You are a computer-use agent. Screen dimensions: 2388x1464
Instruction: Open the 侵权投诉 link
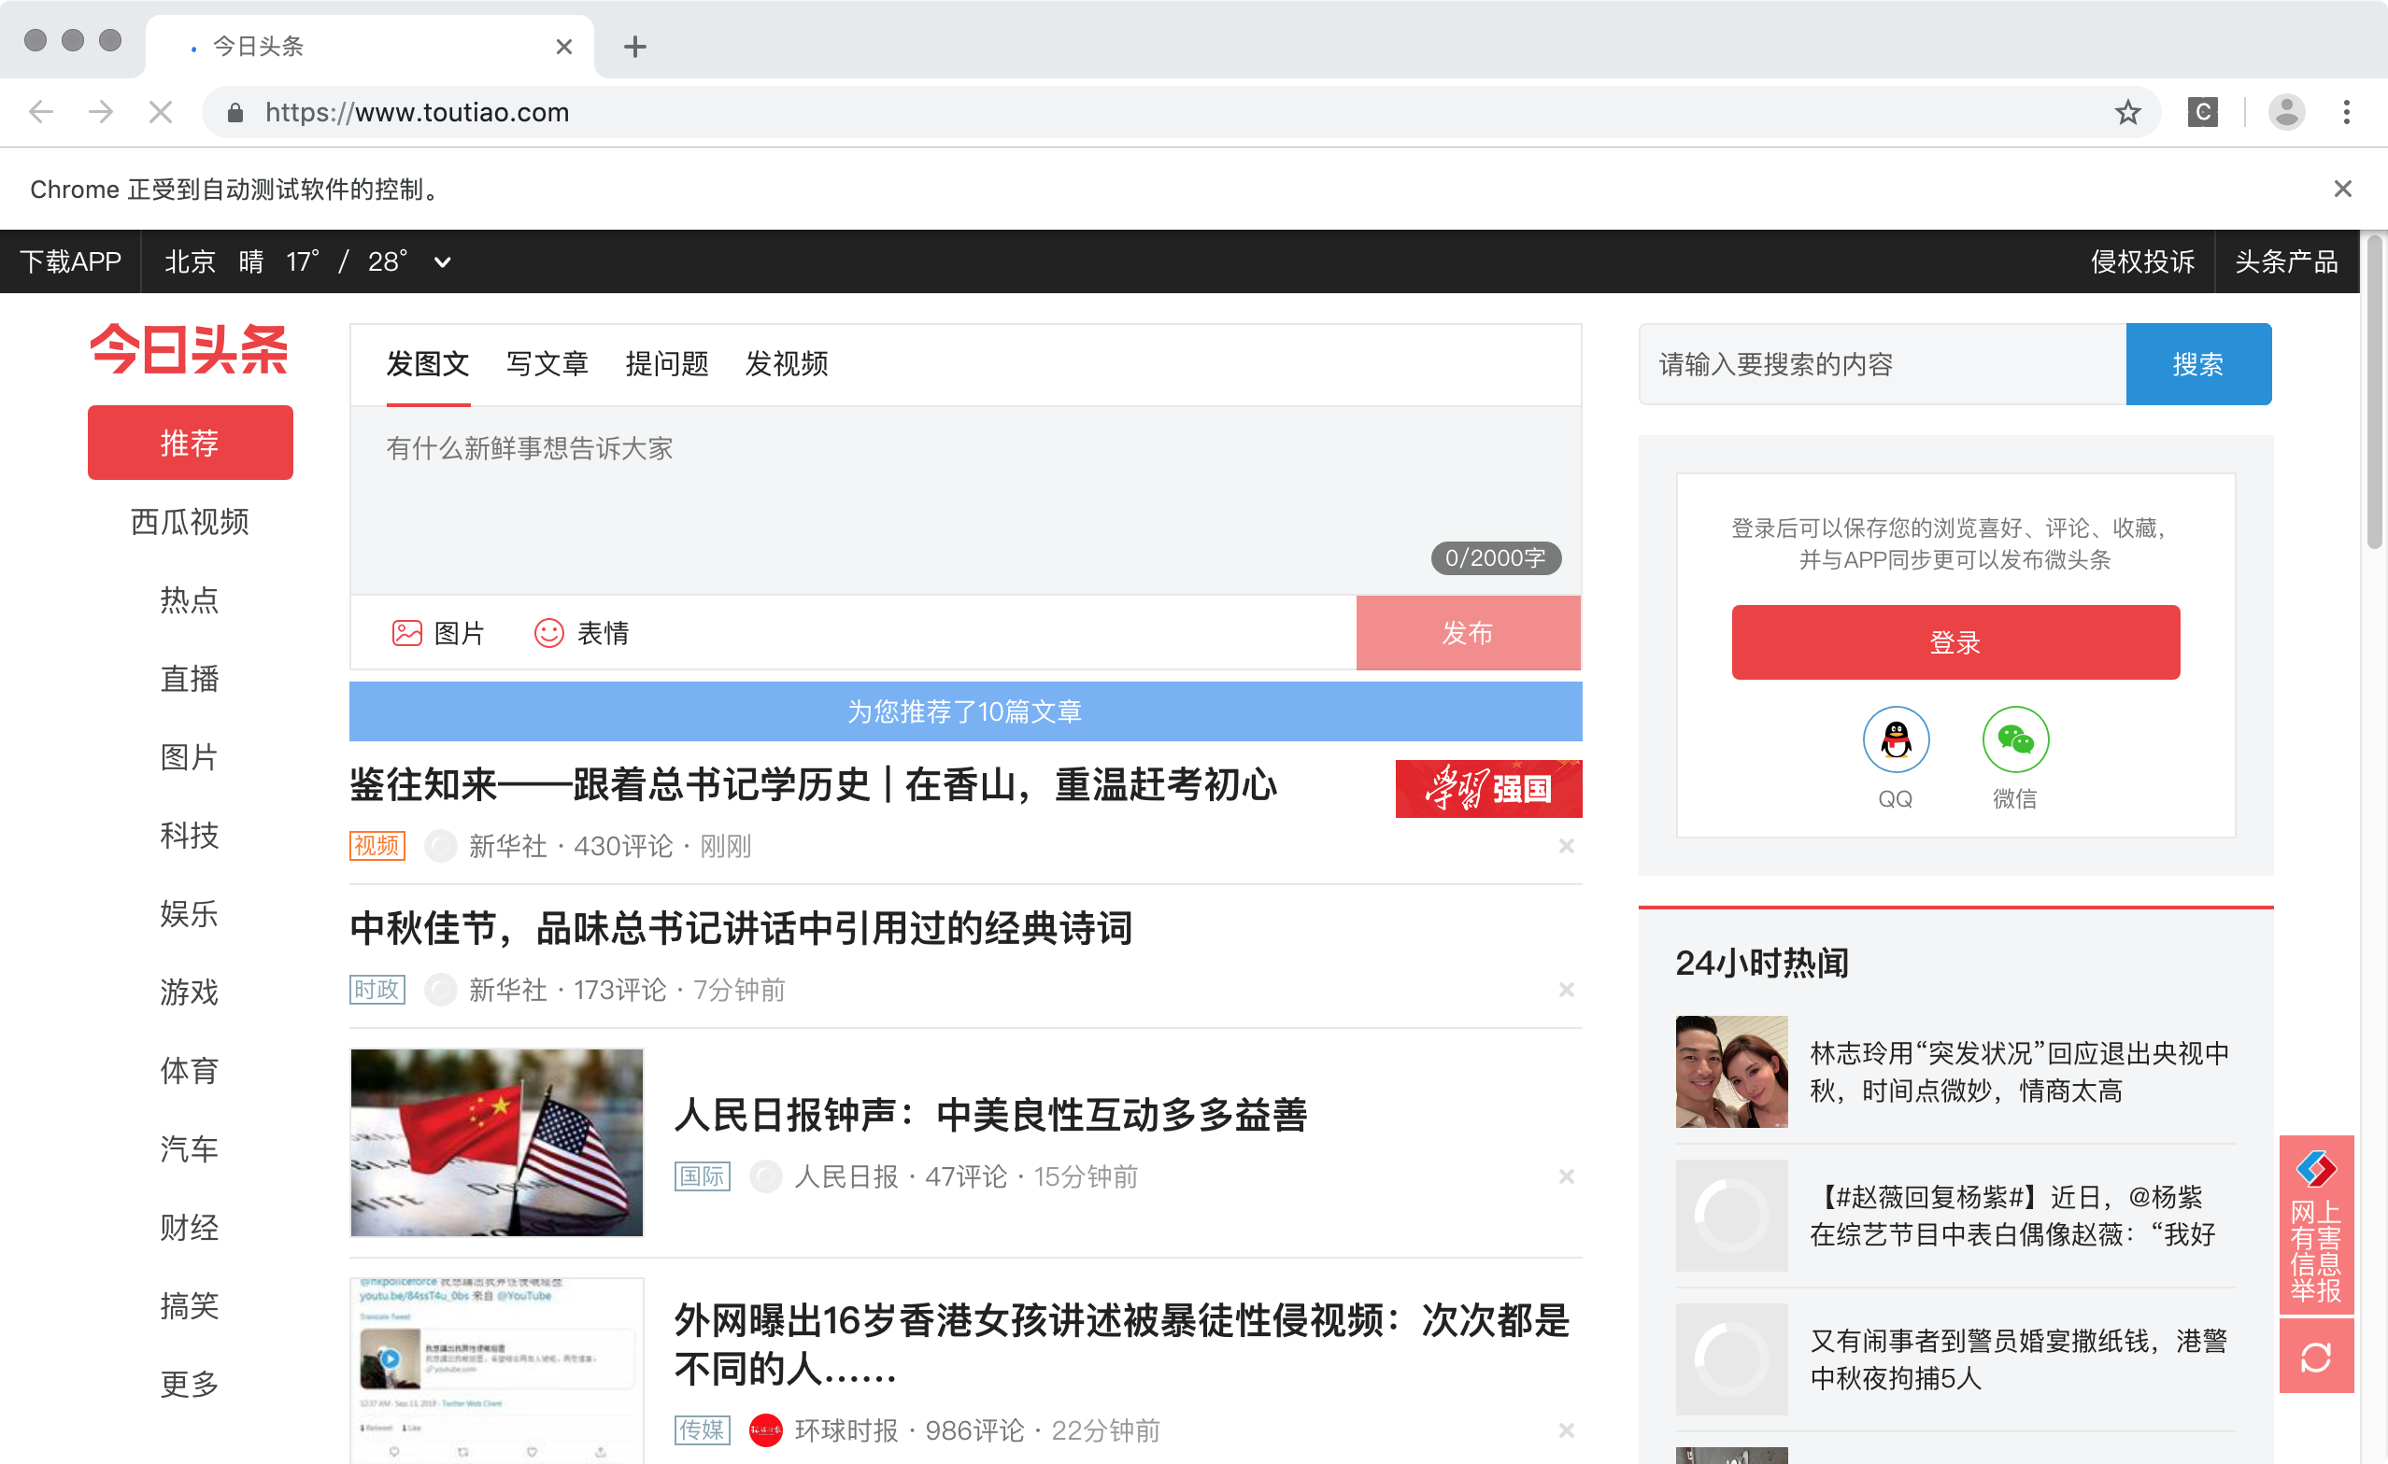[x=2143, y=261]
